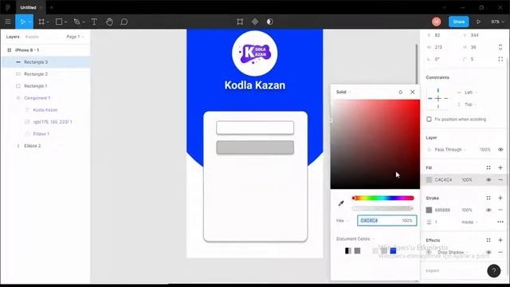The image size is (510, 287).
Task: Hide the stroke with eye icon
Action: click(x=488, y=210)
